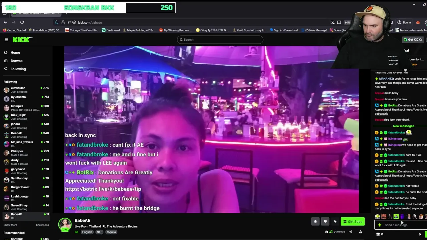Click the site padlock icon
Image resolution: width=427 pixels, height=240 pixels.
63,22
